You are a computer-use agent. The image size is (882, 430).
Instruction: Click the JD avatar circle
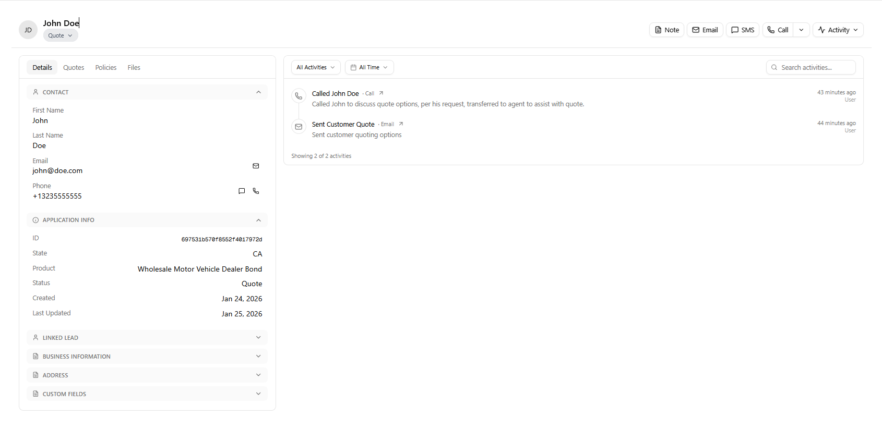[28, 30]
